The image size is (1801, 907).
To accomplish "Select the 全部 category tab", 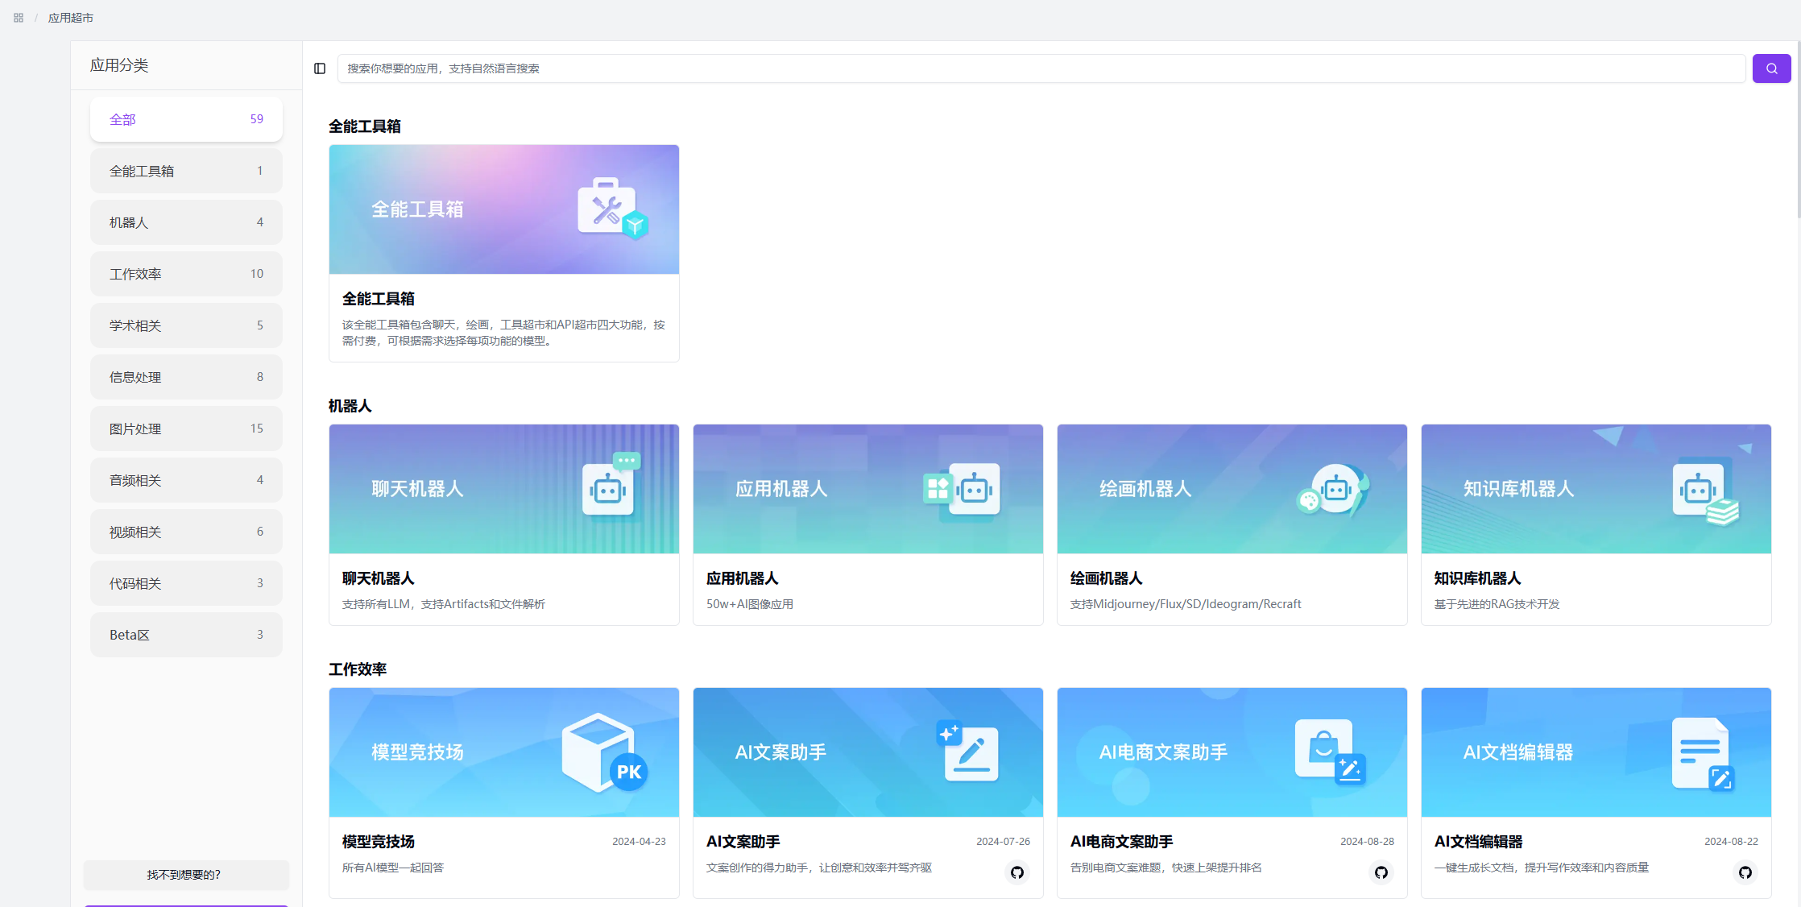I will point(186,119).
